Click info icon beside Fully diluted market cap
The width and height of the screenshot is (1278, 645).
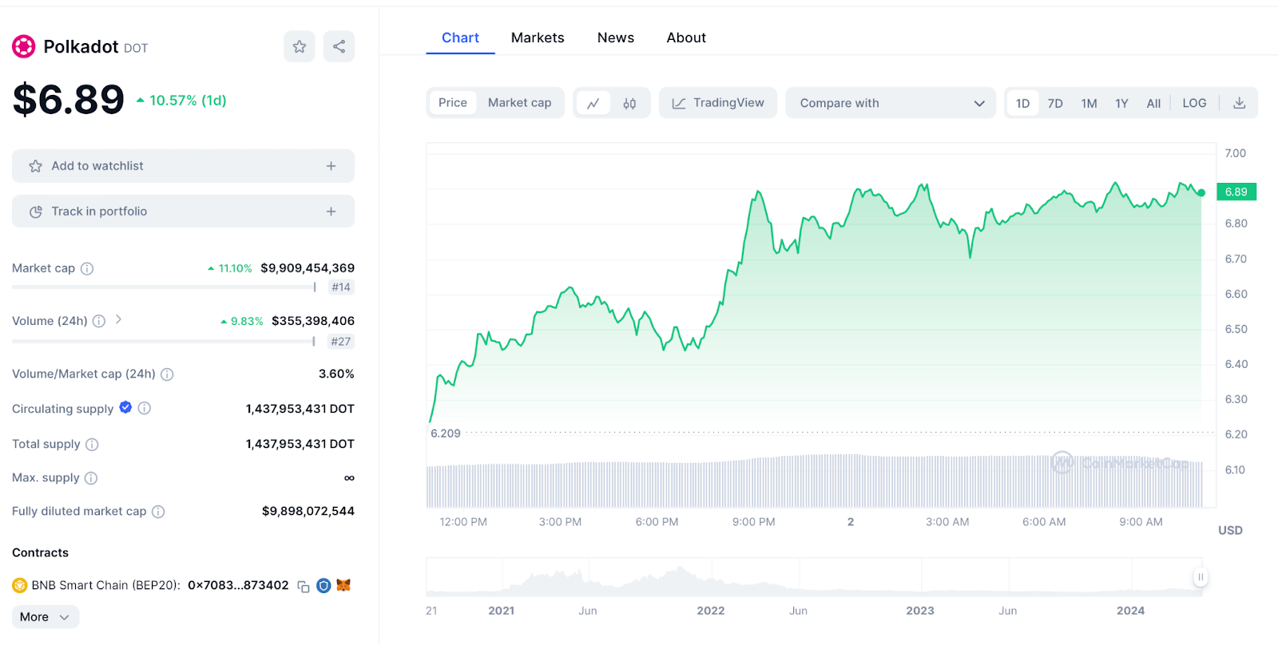(158, 512)
